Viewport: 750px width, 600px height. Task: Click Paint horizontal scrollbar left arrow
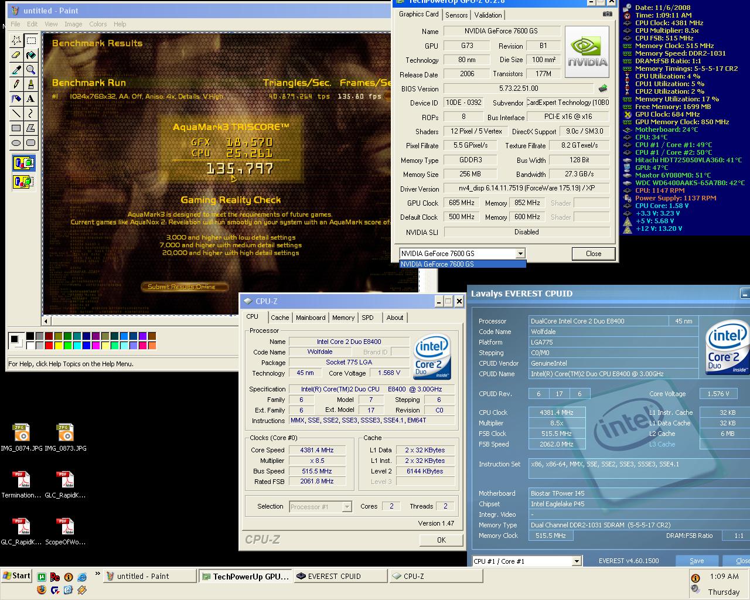tap(47, 321)
